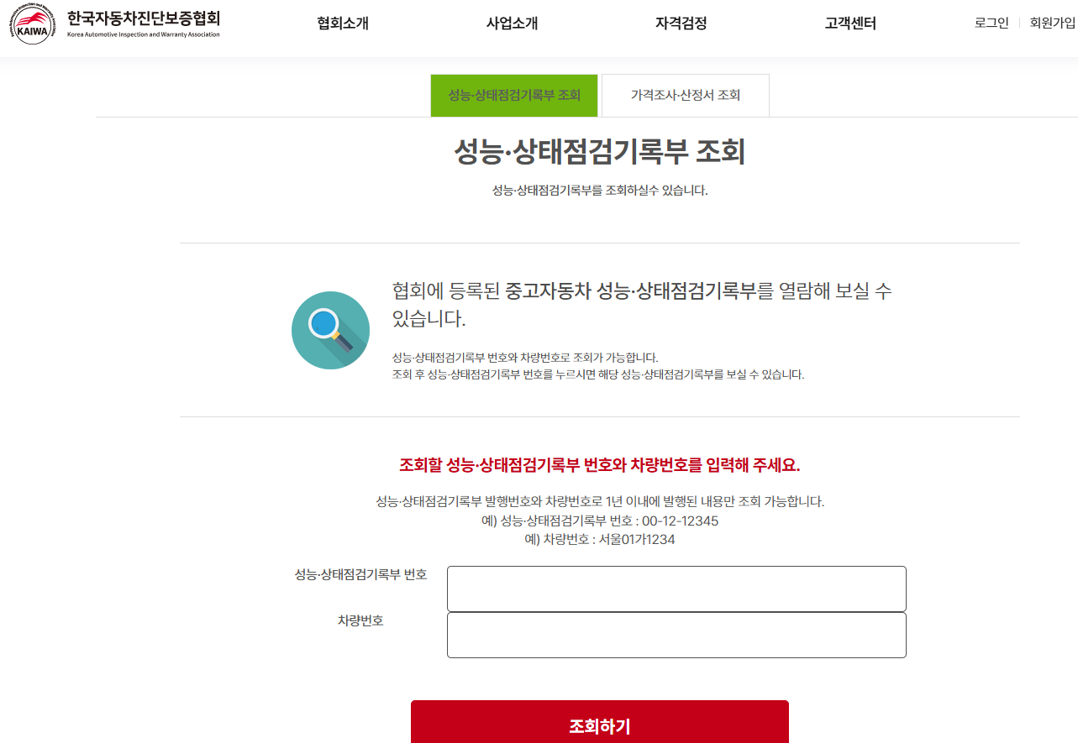Switch to the 가격조사·산정서 조회 tab

point(686,96)
